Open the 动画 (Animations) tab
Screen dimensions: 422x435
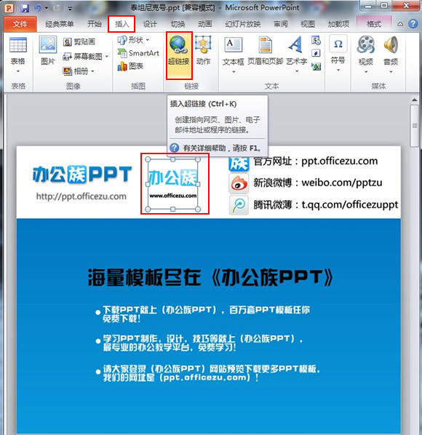tap(205, 24)
